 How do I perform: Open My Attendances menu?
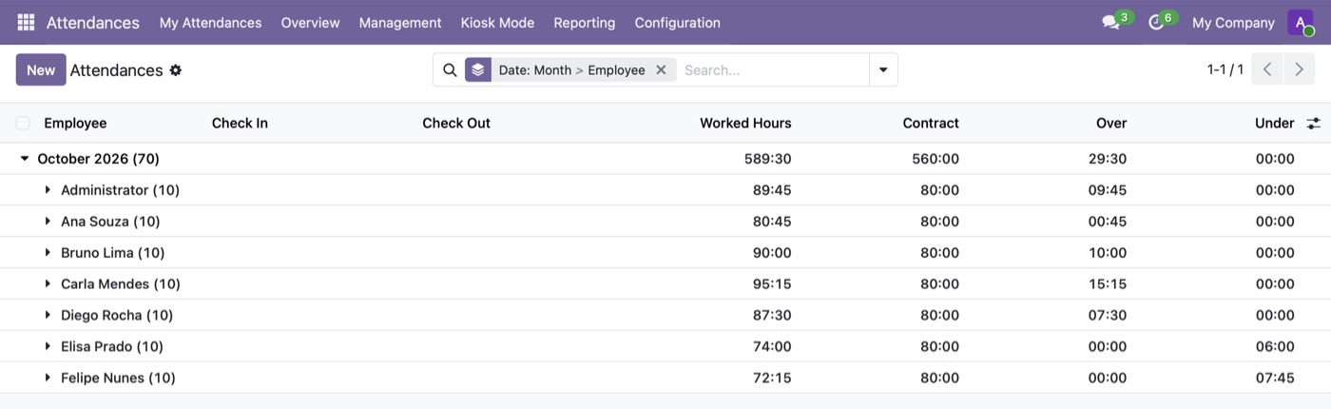210,22
